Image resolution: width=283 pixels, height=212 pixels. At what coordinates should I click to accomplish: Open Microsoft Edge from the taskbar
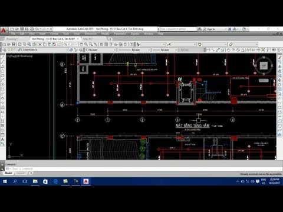pos(55,181)
